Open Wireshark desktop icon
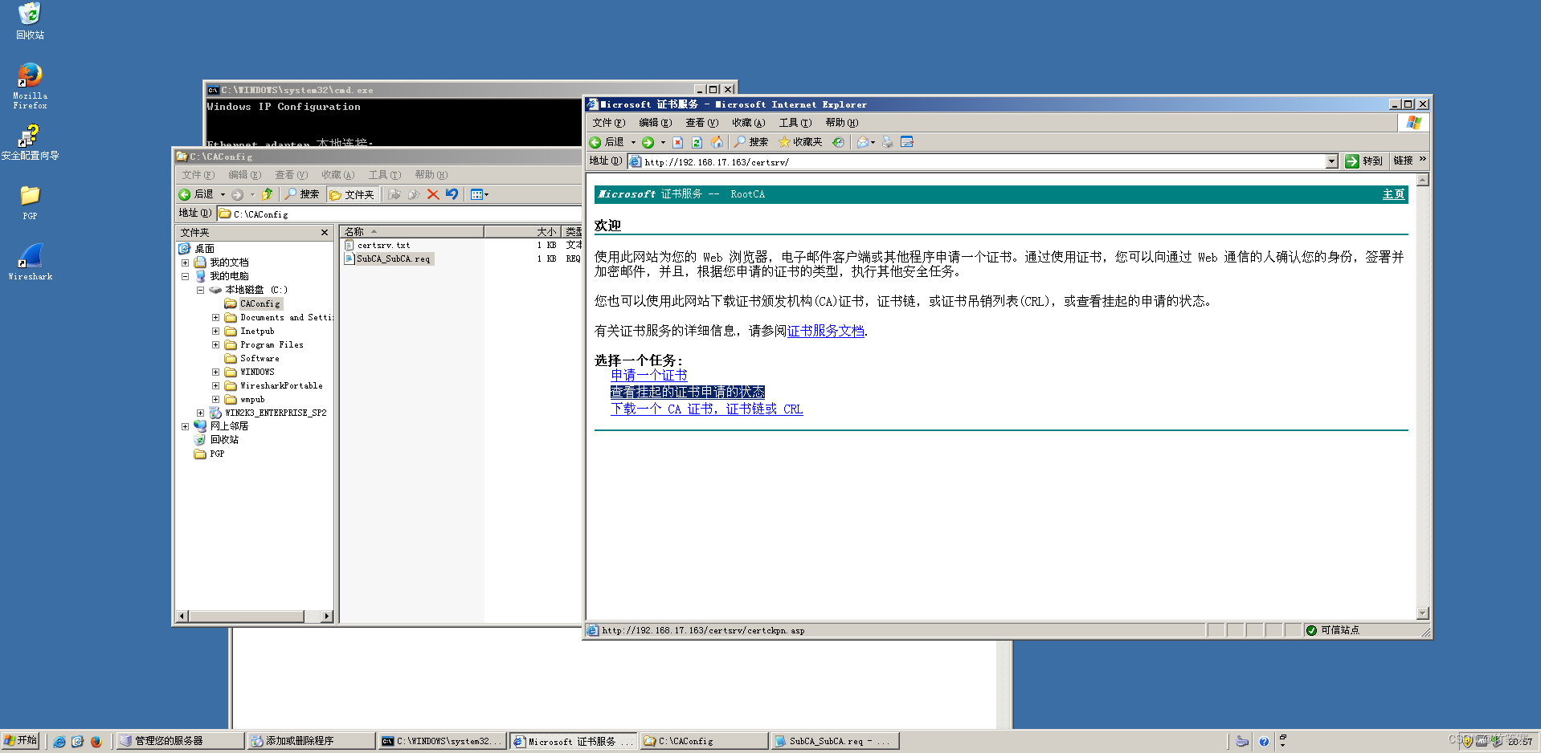 [x=30, y=262]
